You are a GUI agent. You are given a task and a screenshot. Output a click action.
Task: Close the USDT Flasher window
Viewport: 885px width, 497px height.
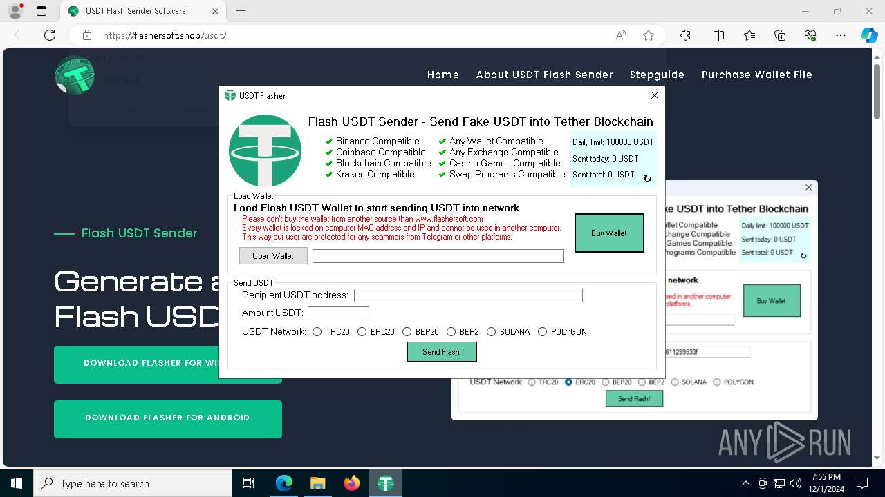click(655, 95)
